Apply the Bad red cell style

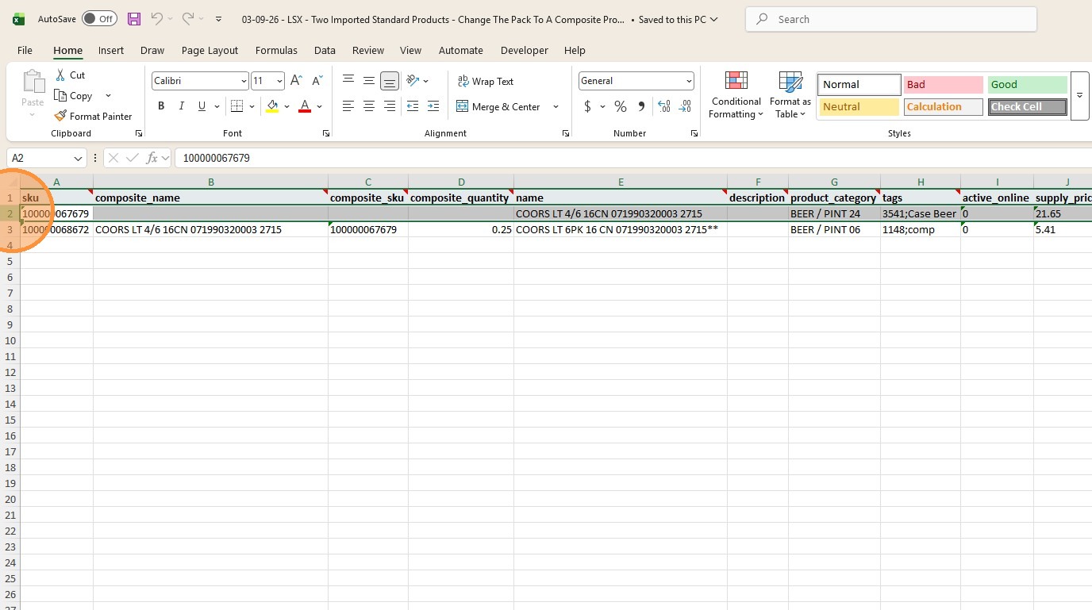tap(944, 84)
